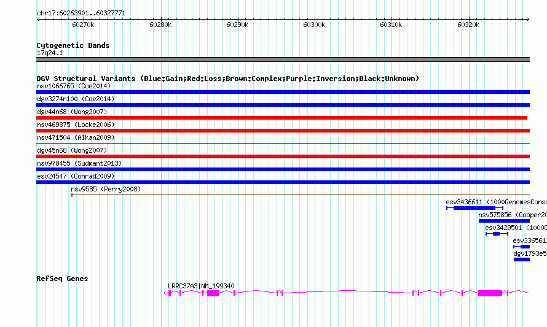Select the 17q24.1 gray cytogenetic band bar

point(283,60)
